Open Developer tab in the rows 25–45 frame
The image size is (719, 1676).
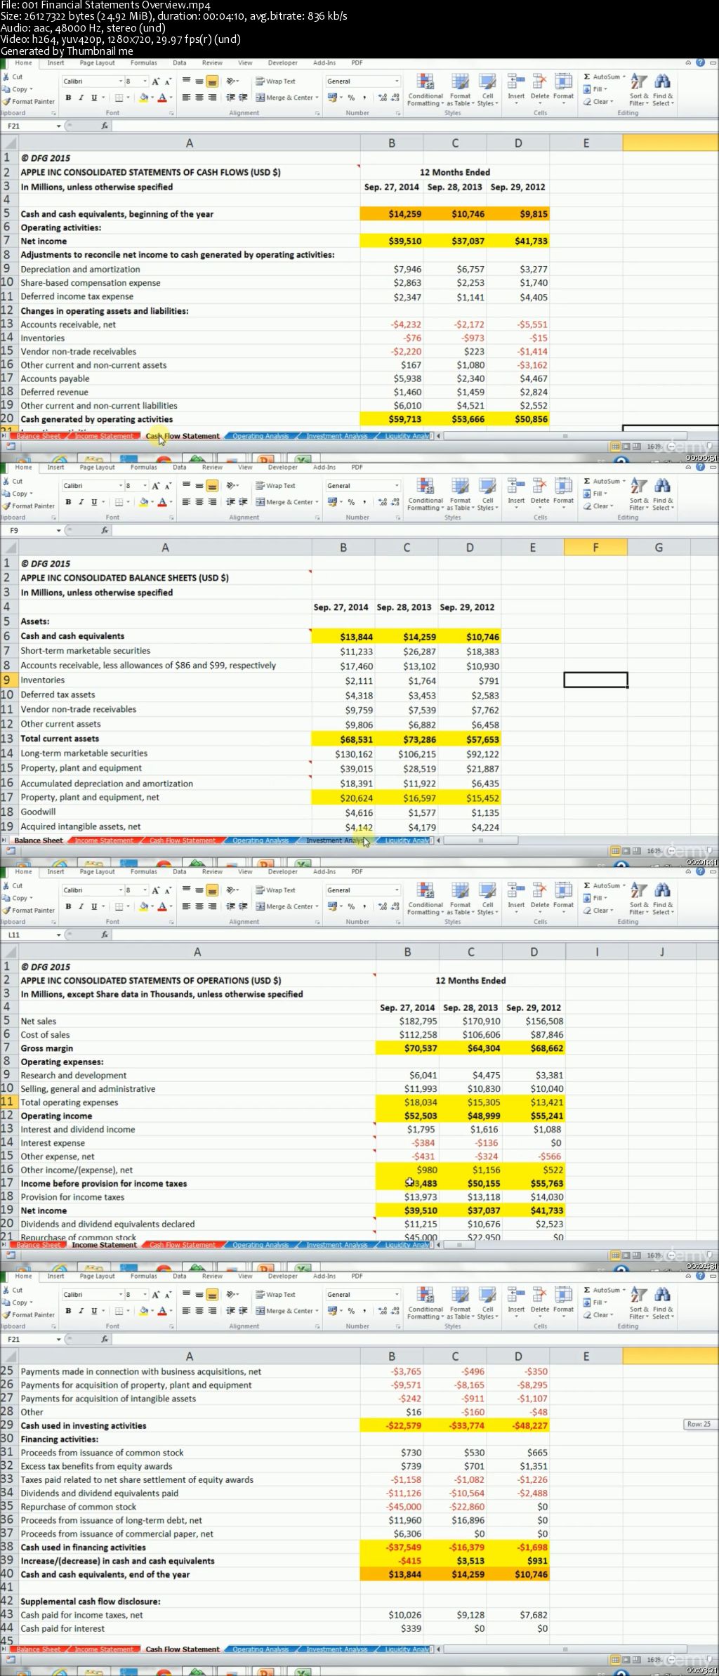pos(282,1276)
